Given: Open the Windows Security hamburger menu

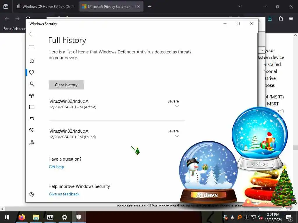Looking at the screenshot, I should coord(31,47).
